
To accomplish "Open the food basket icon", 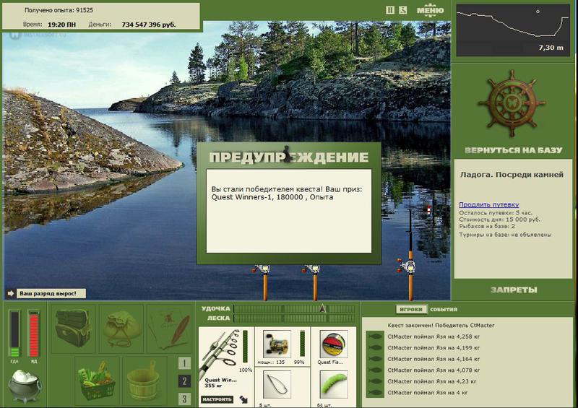I will tap(97, 381).
